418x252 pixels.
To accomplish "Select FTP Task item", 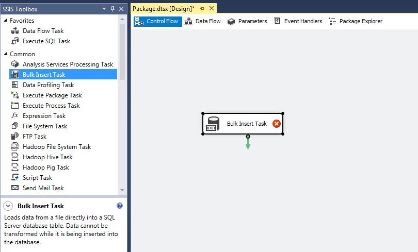I will 35,137.
